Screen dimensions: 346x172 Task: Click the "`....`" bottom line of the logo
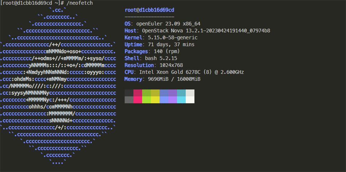click(x=58, y=162)
